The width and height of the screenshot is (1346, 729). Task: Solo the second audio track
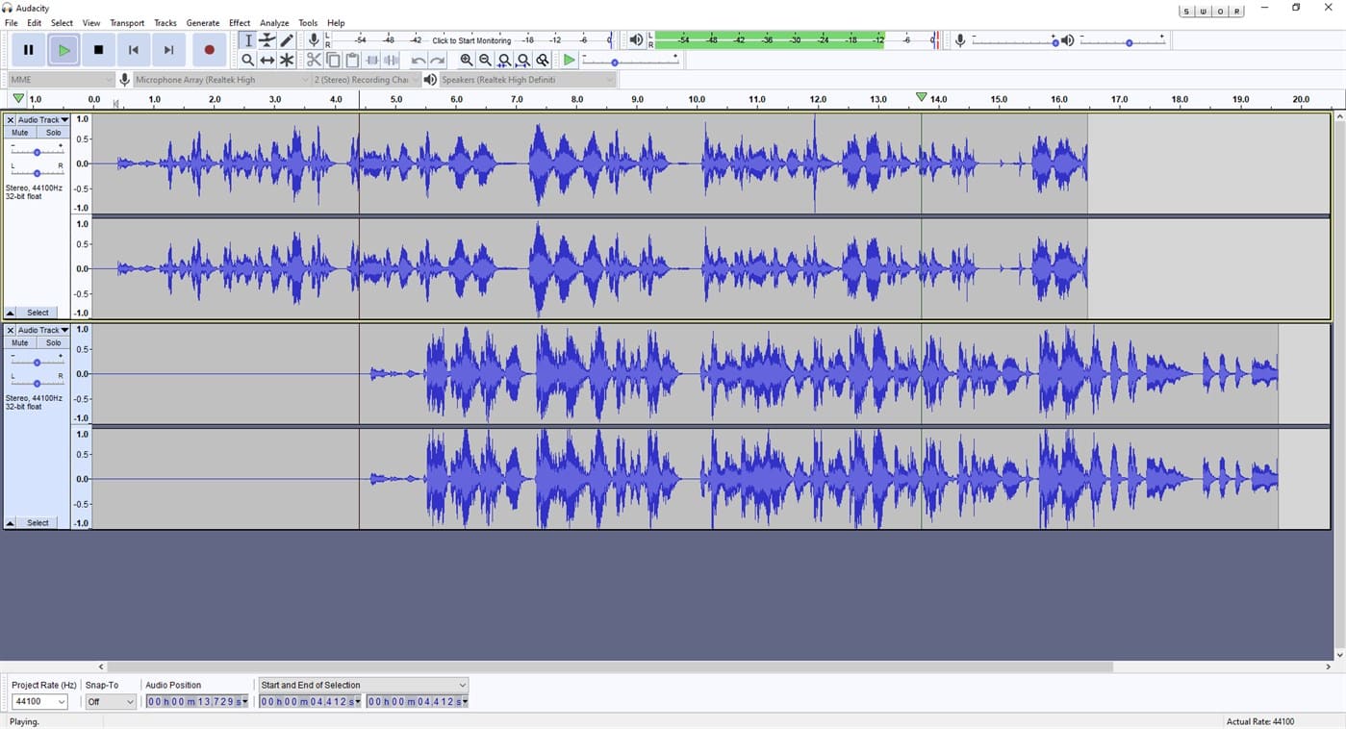coord(53,342)
